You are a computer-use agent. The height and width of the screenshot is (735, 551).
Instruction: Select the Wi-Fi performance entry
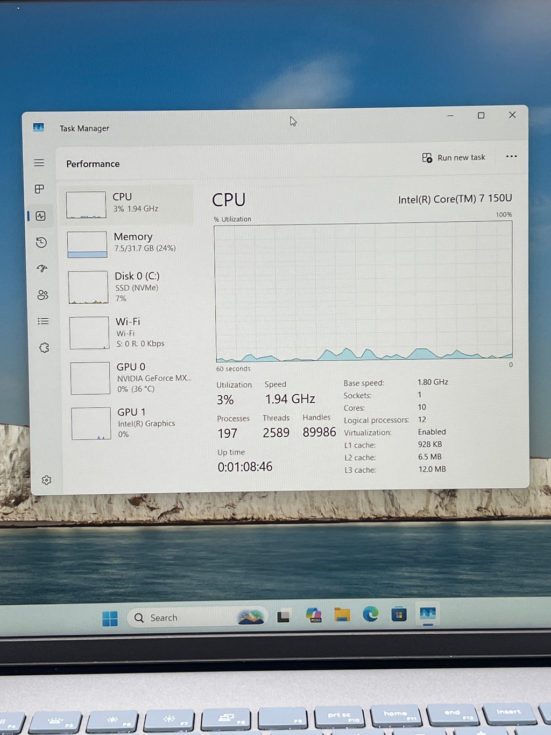pyautogui.click(x=131, y=332)
